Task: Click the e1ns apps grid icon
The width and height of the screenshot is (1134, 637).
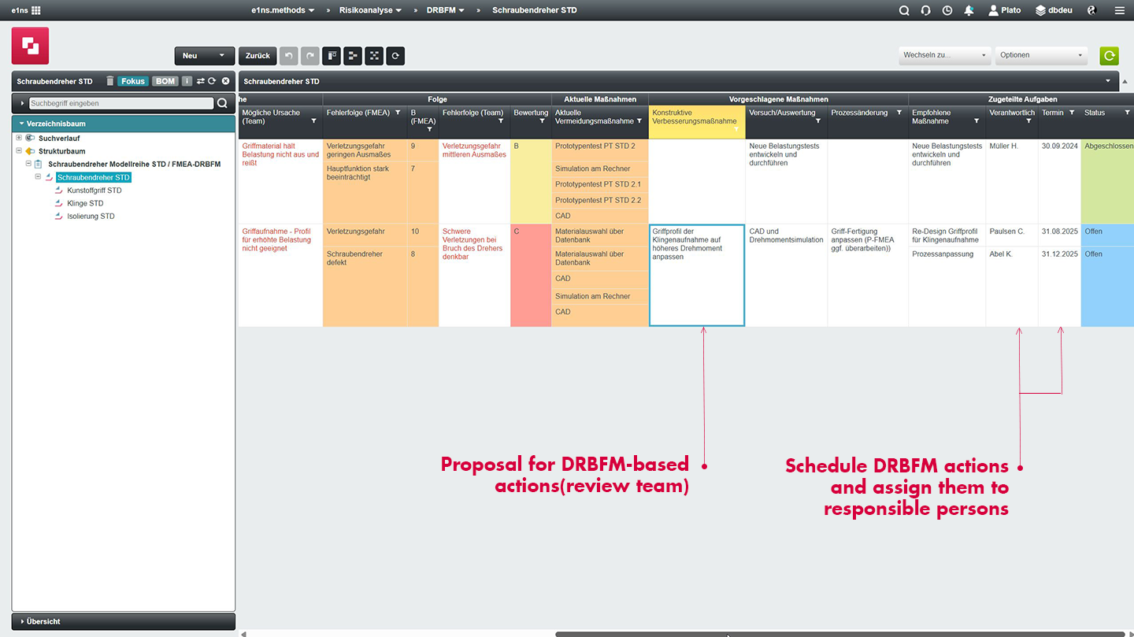Action: coord(35,10)
